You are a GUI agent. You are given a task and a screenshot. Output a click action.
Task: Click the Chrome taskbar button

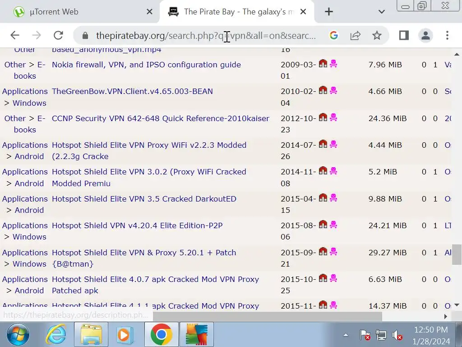coord(161,335)
